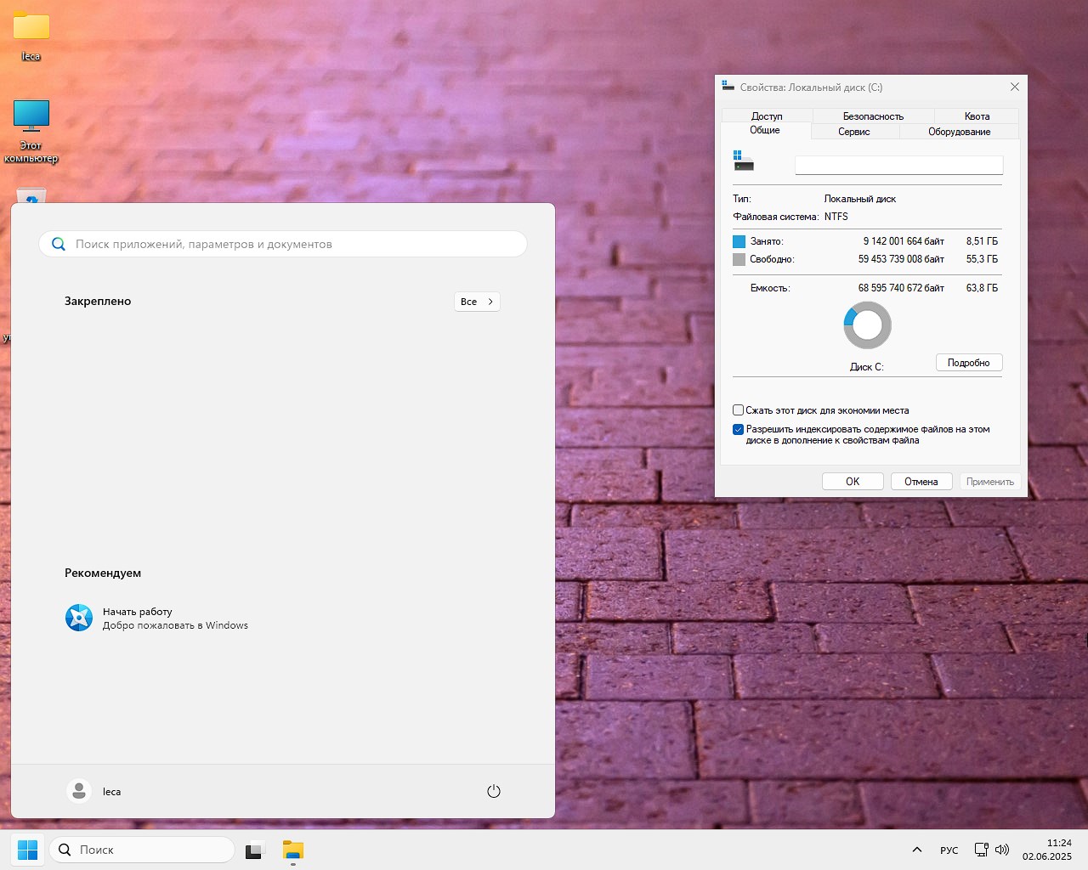Click the blue "Занято" color swatch
The image size is (1088, 870).
(x=739, y=241)
